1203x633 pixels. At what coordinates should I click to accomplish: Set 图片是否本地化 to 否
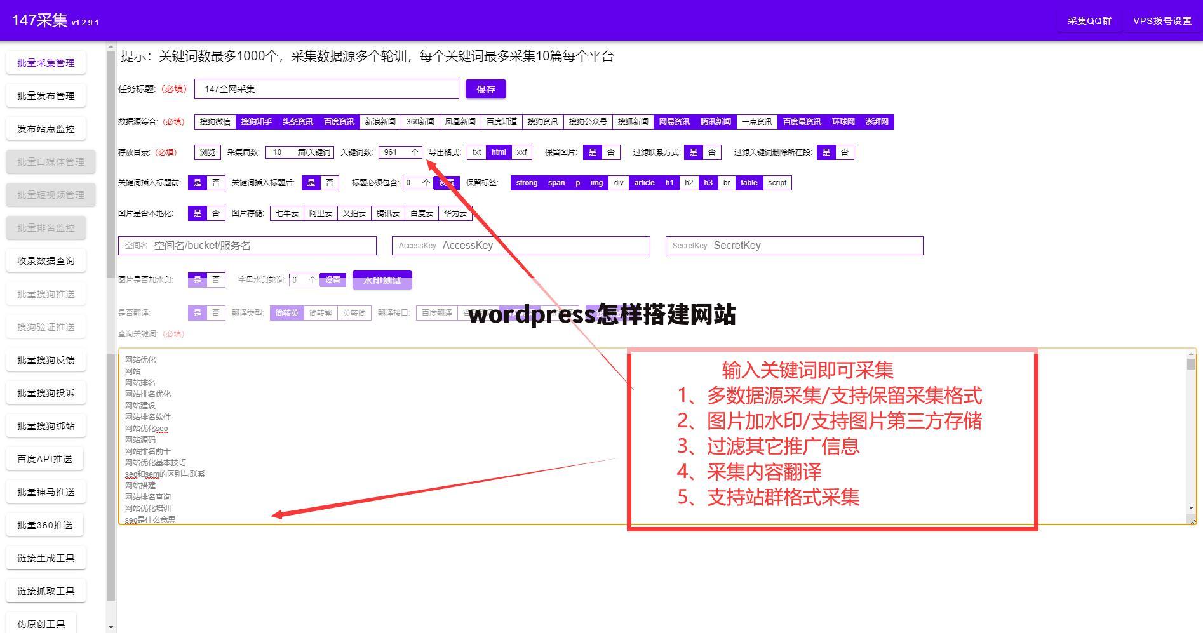point(215,213)
